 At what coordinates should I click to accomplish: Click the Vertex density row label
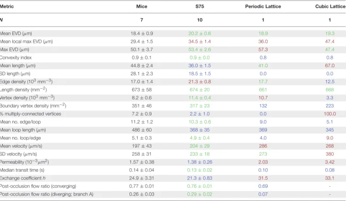click(27, 97)
